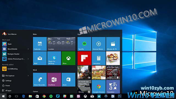
Task: Open Twitter from the taskbar
Action: point(58,96)
